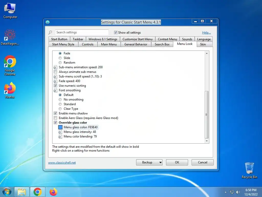Open File Explorer from the taskbar
Image resolution: width=262 pixels, height=197 pixels.
coord(22,192)
